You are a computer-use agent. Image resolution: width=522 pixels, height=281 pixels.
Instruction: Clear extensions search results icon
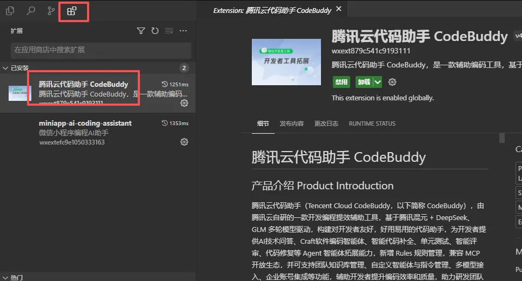(169, 31)
